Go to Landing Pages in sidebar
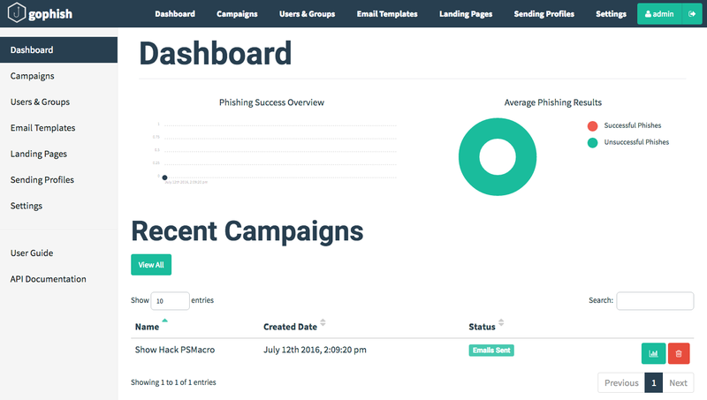This screenshot has width=707, height=400. click(39, 154)
